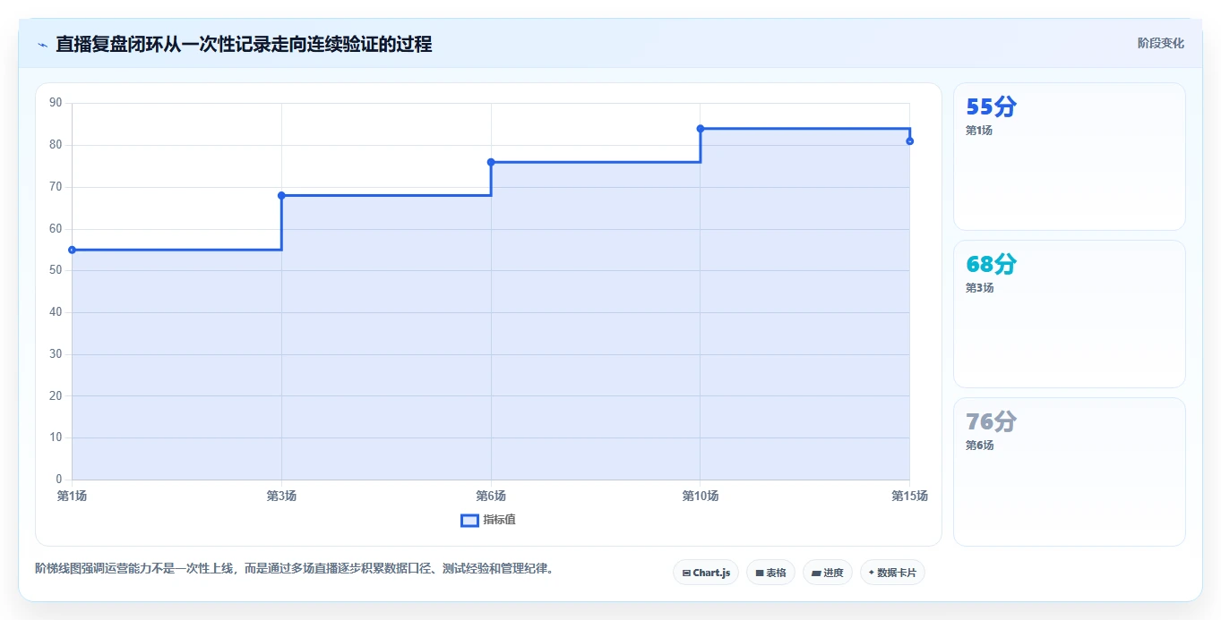Viewport: 1221px width, 620px height.
Task: Click the caption beginning 阶梯线图强调运营能力
Action: [x=294, y=568]
